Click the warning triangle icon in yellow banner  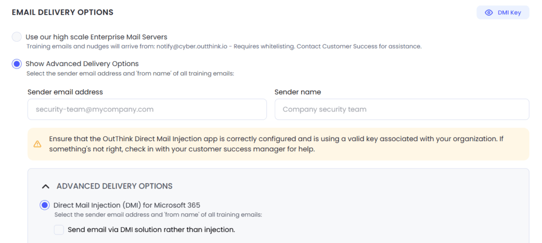click(38, 144)
